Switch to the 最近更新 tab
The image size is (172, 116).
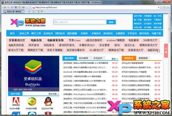point(69,58)
